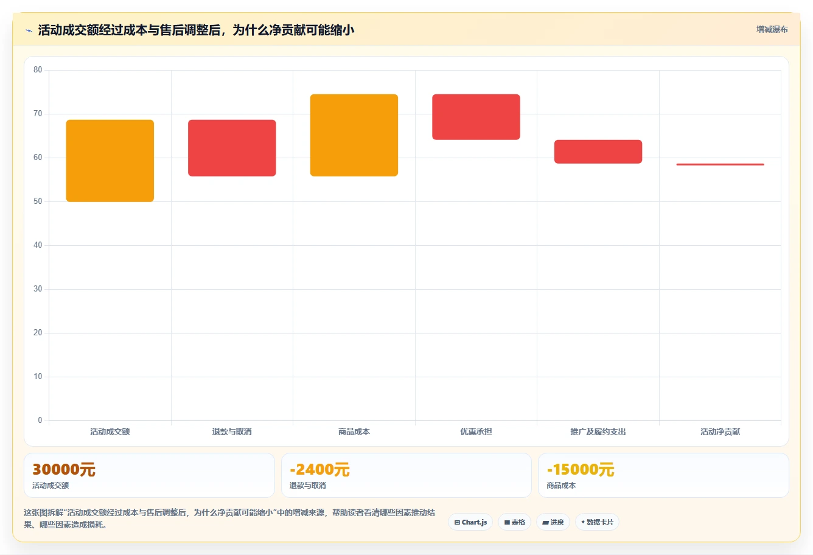
Task: Select the 表格 chip
Action: (x=514, y=522)
